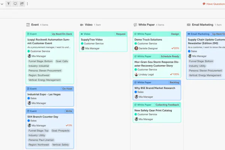Image resolution: width=225 pixels, height=150 pixels.
Task: Select the Event column heading
Action: pos(35,25)
